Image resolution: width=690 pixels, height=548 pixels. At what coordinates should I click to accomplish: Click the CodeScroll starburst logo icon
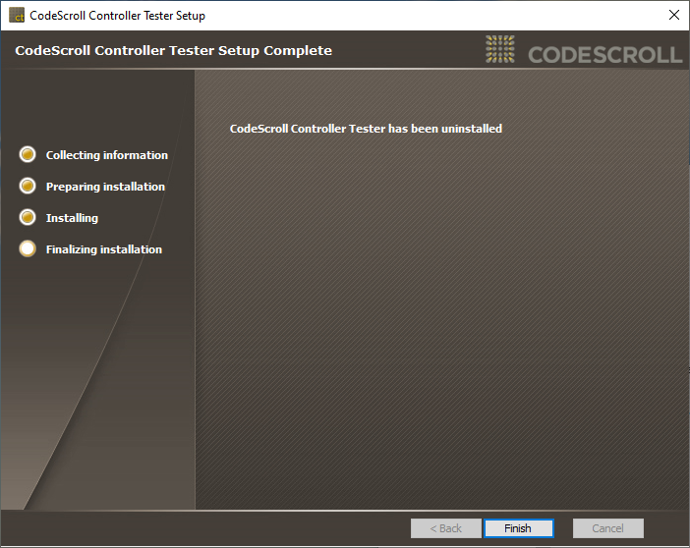click(x=500, y=49)
